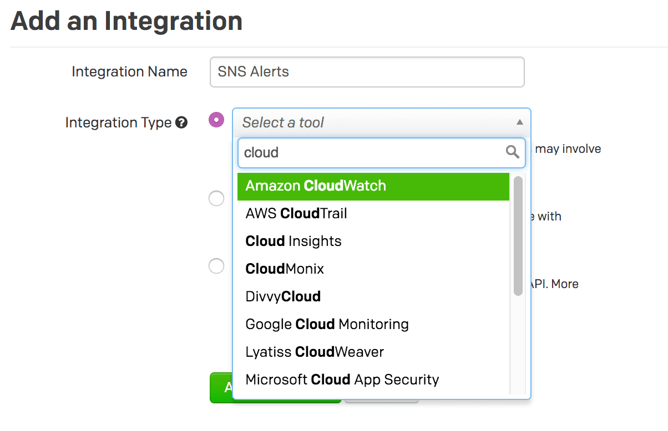Collapse the 'Select a tool' dropdown
668x431 pixels.
(x=382, y=122)
